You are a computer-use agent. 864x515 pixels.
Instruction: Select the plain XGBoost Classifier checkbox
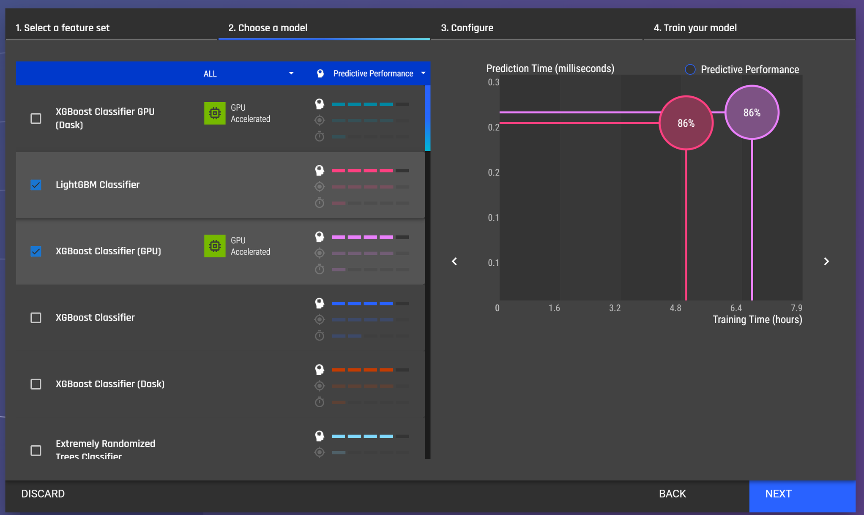36,318
